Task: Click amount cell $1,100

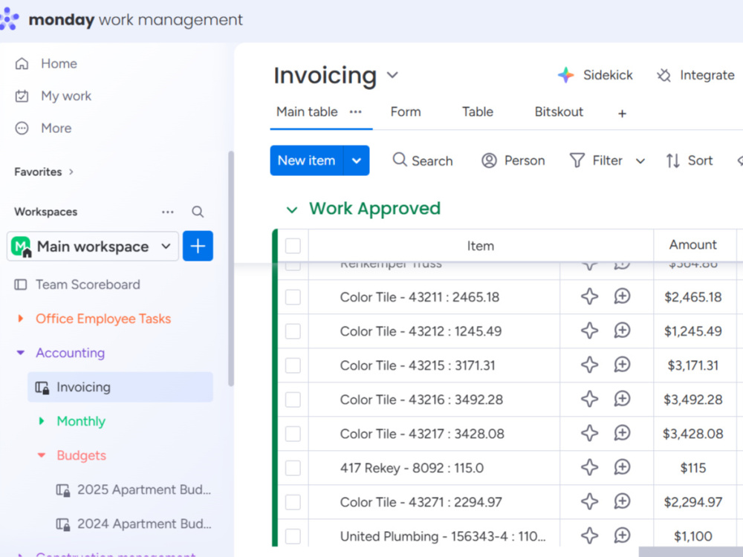Action: (x=692, y=535)
